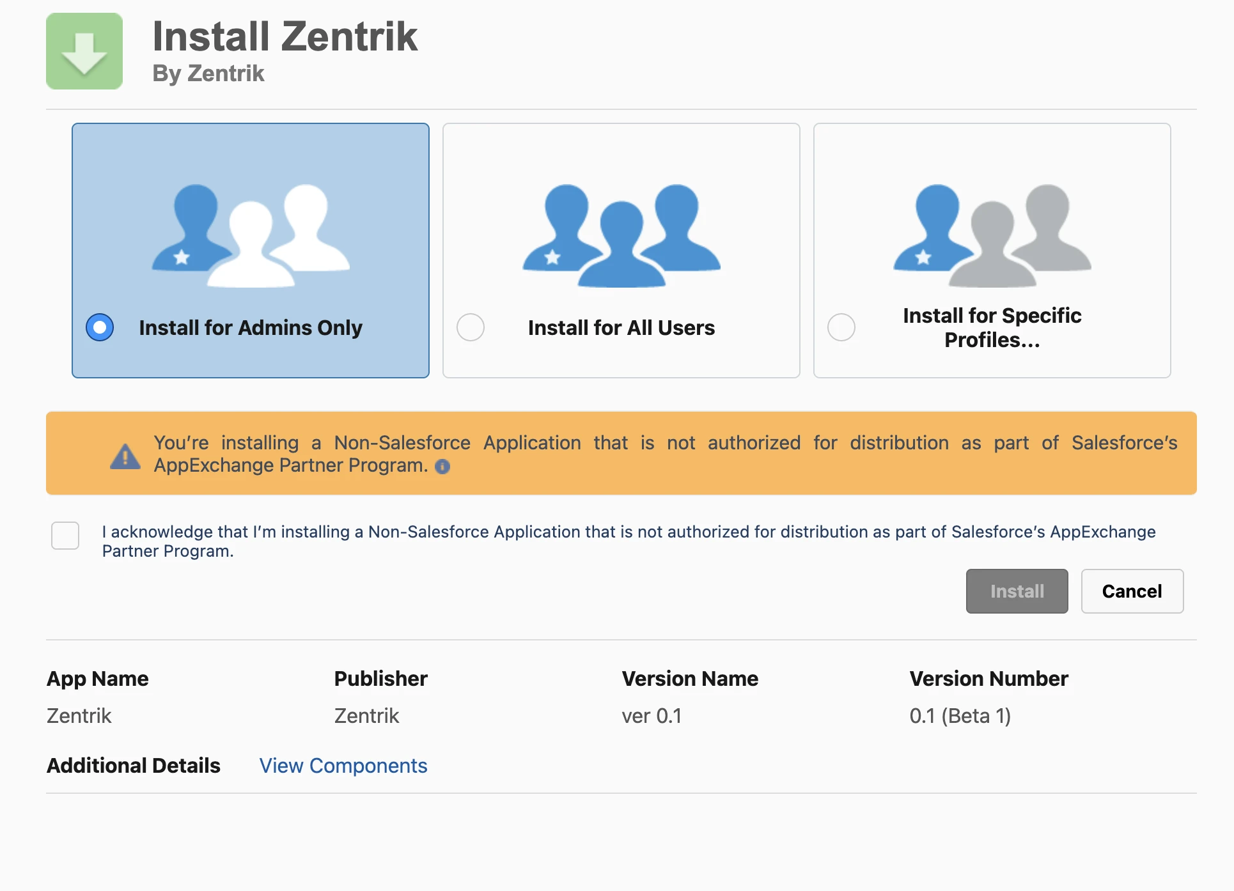Click the green download package icon

pyautogui.click(x=84, y=51)
